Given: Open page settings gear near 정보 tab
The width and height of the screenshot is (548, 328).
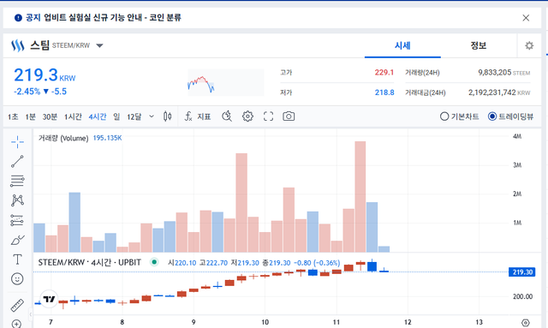Looking at the screenshot, I should (x=529, y=45).
